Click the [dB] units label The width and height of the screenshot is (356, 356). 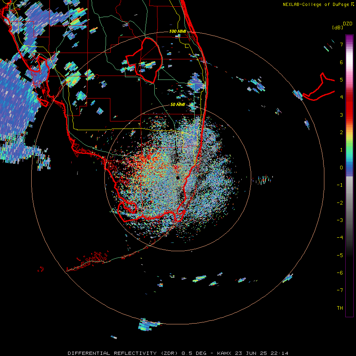pyautogui.click(x=337, y=27)
